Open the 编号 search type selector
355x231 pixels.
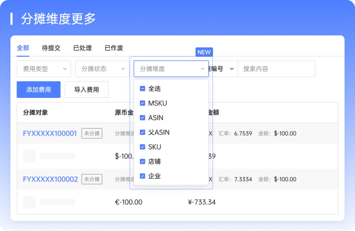click(x=224, y=69)
